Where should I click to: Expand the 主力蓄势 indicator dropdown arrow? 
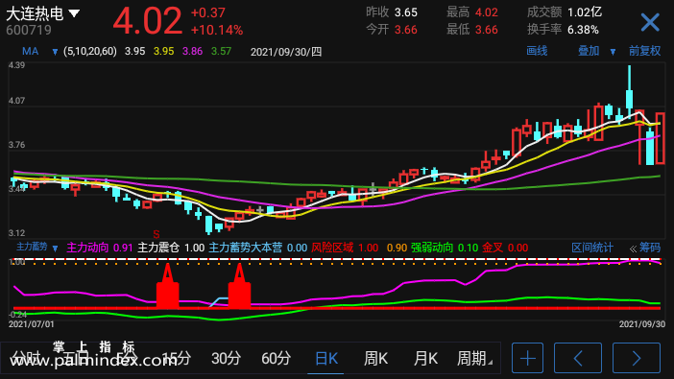[55, 248]
